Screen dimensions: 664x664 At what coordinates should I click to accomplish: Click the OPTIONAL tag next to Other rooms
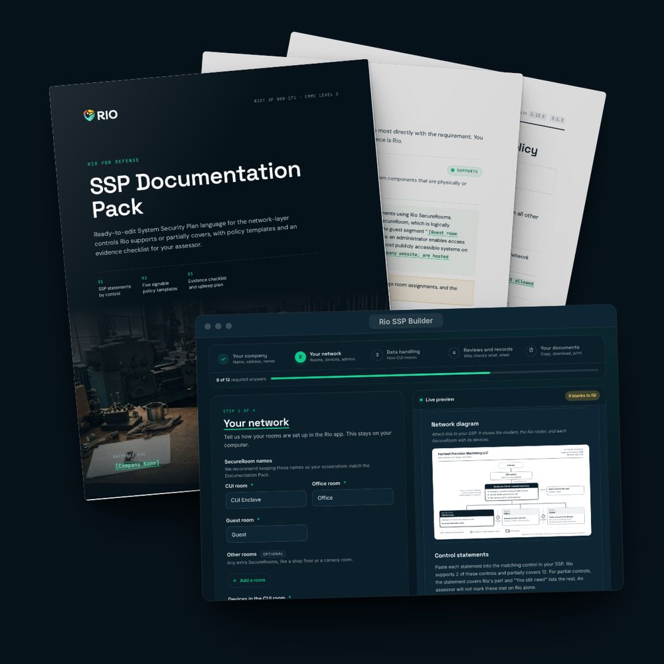[273, 554]
